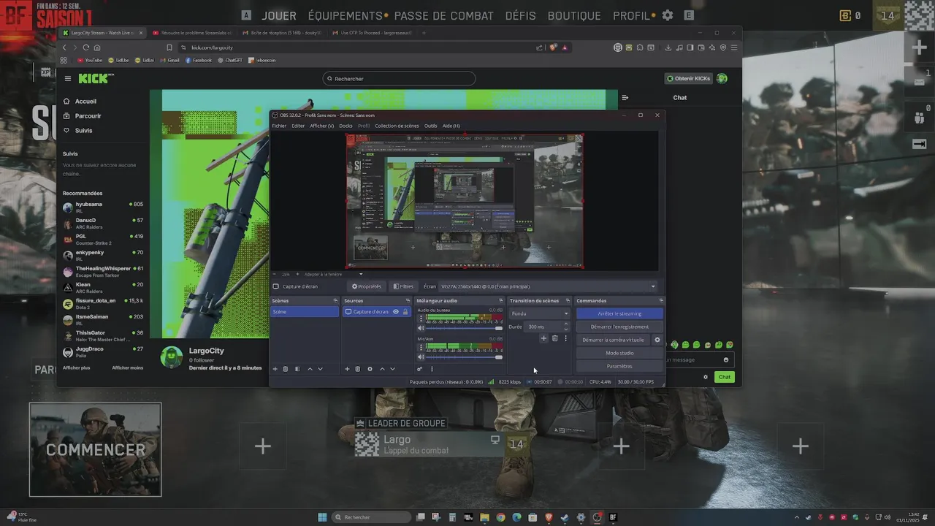Move the selected scene up

(310, 369)
